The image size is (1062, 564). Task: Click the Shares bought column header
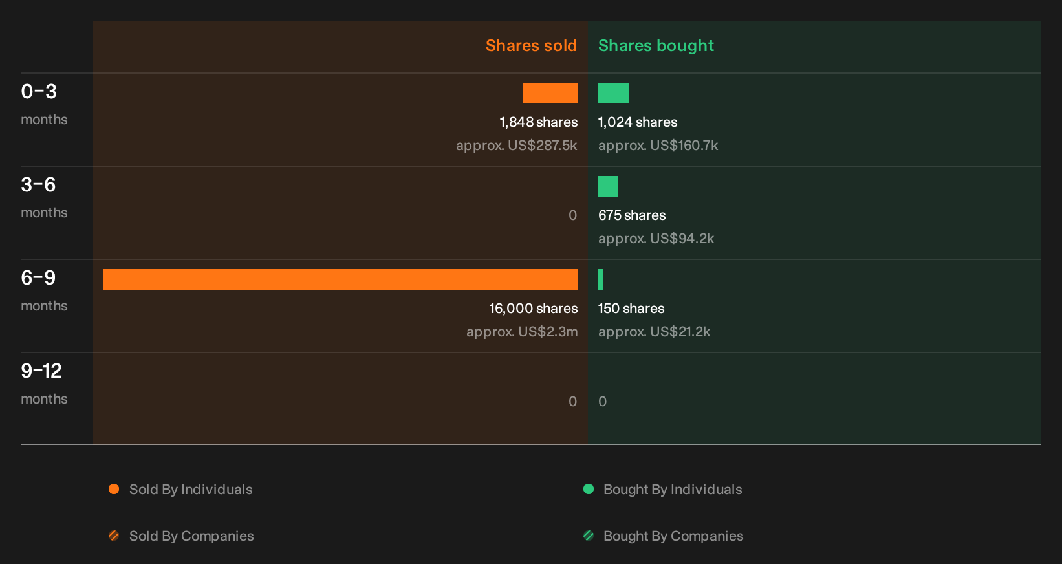(x=656, y=46)
